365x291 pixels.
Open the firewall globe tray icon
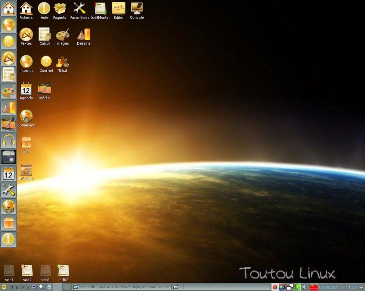[282, 287]
